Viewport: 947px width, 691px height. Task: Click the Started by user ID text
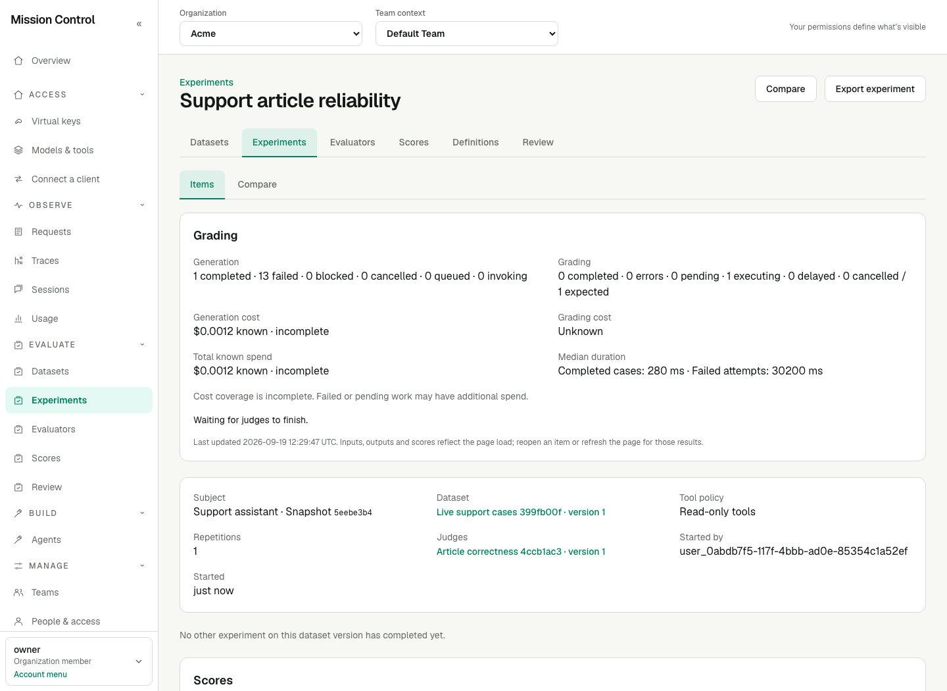pos(793,551)
